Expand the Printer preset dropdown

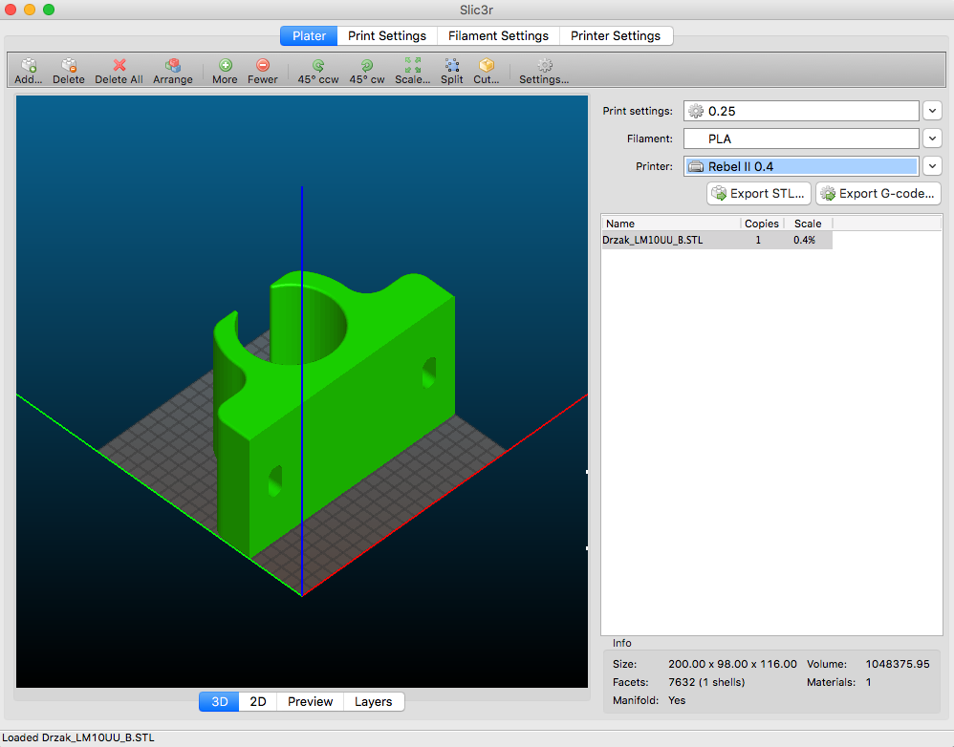pos(933,166)
